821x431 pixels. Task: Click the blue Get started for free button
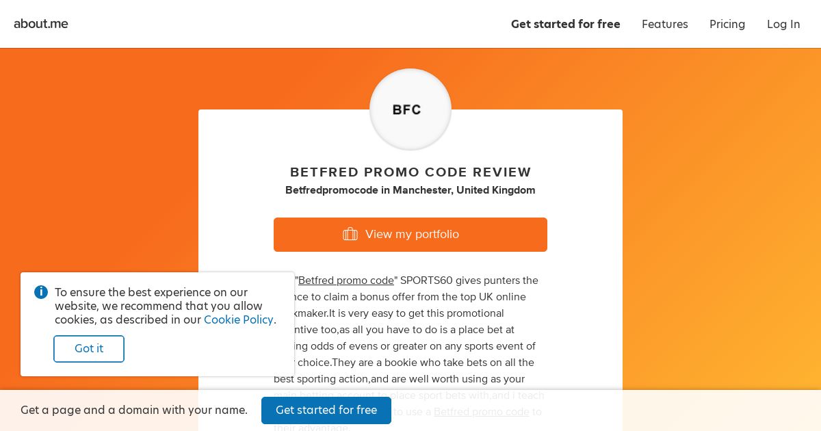pos(326,410)
